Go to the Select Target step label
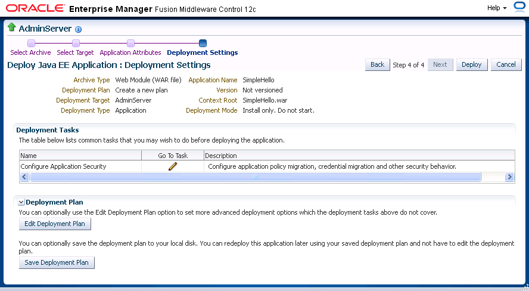This screenshot has height=291, width=529. tap(75, 52)
